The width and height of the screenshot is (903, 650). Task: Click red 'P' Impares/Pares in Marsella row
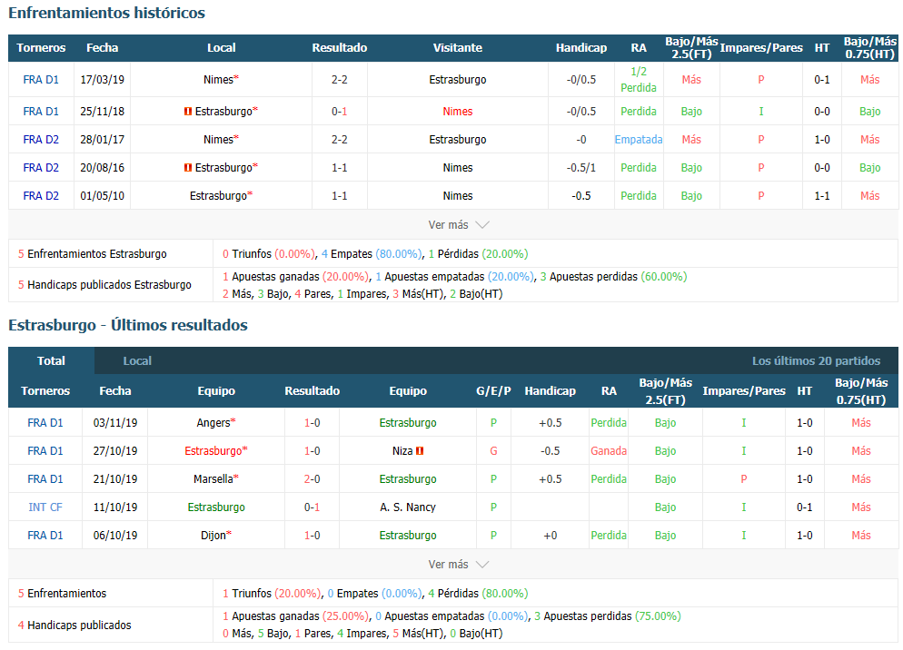[x=744, y=479]
